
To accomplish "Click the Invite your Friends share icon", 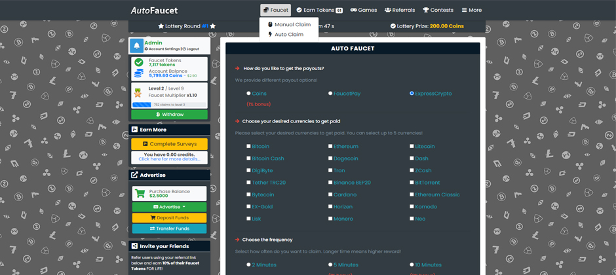I will pos(134,246).
